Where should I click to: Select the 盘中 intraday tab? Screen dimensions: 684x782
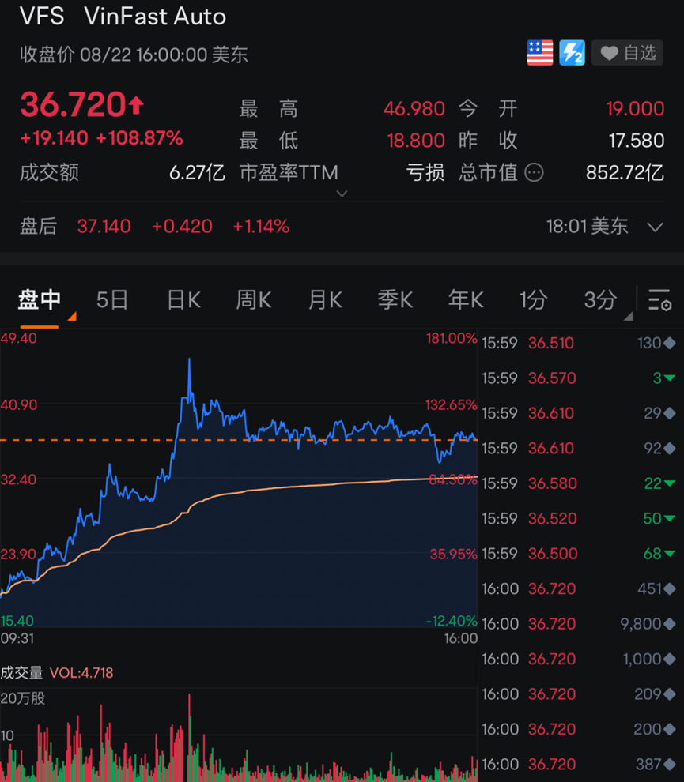(39, 299)
